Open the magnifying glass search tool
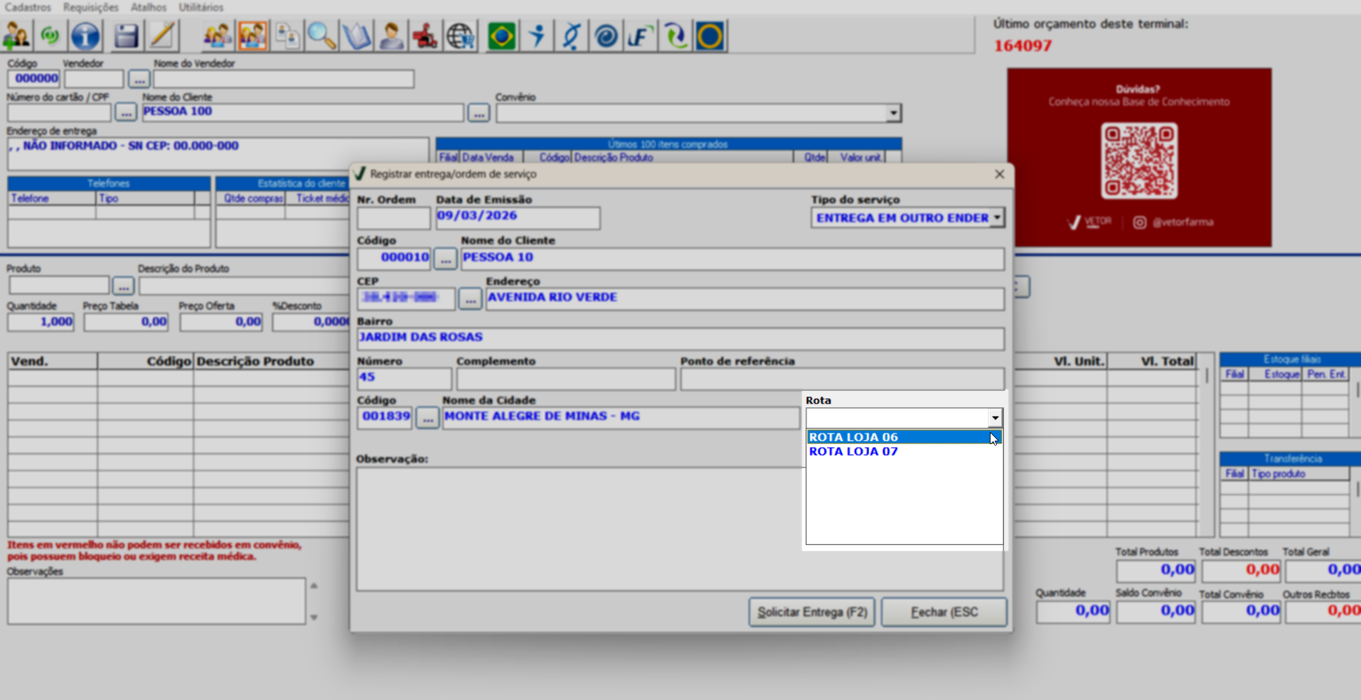Screen dimensions: 1361x700 [x=321, y=36]
